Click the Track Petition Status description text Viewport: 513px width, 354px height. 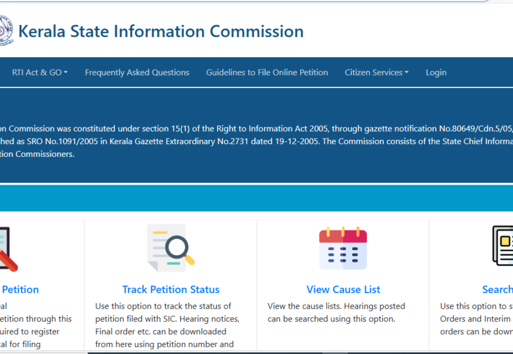pos(167,325)
